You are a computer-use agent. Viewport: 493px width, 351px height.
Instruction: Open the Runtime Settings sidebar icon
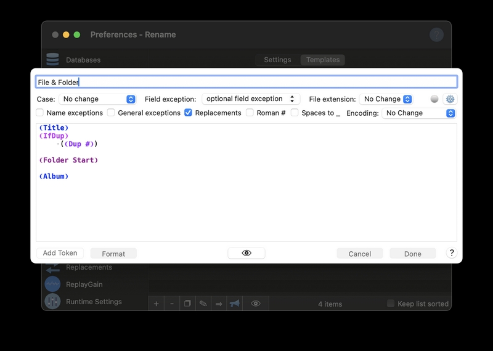[x=52, y=301]
